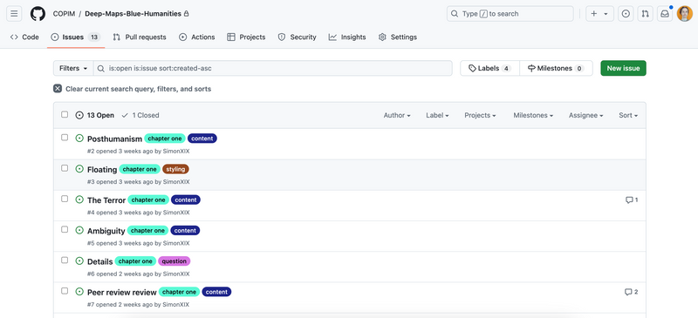Switch to the Security tab

tap(297, 37)
